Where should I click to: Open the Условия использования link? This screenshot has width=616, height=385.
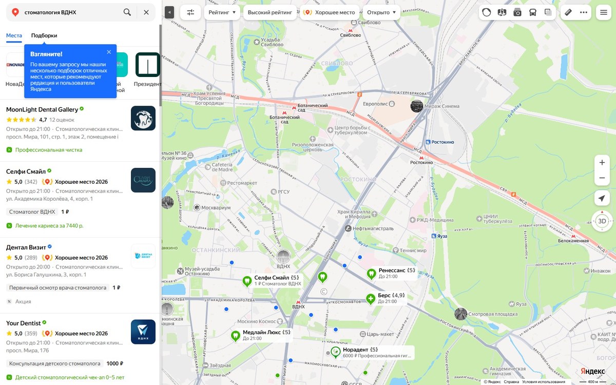[x=544, y=381]
